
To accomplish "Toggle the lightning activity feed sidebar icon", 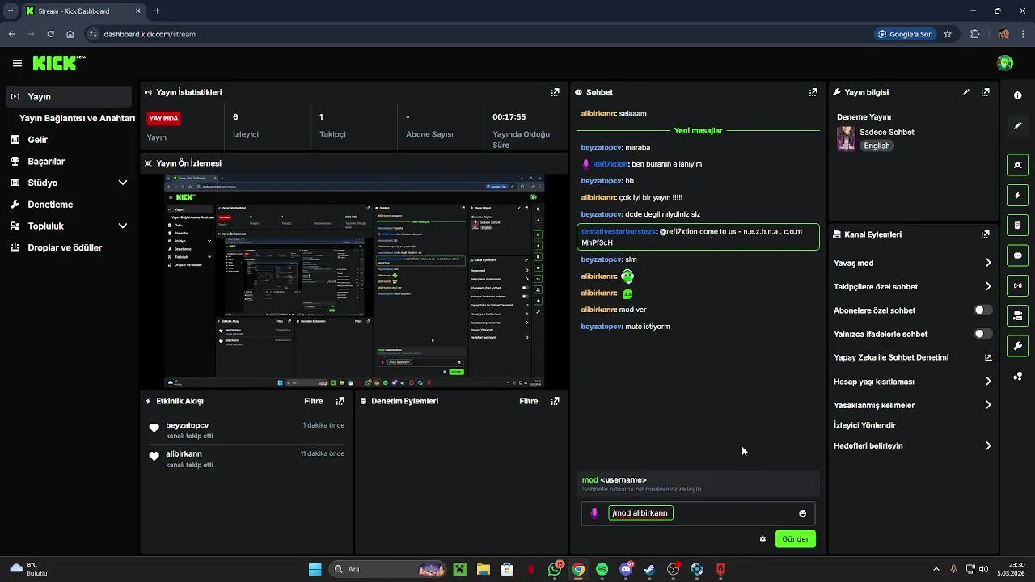I will 1017,196.
